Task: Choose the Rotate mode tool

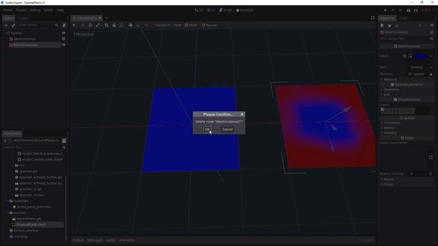Action: 90,25
